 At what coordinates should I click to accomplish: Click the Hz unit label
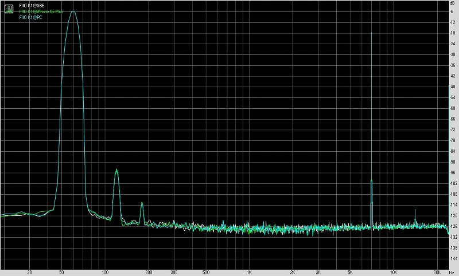[x=452, y=273]
